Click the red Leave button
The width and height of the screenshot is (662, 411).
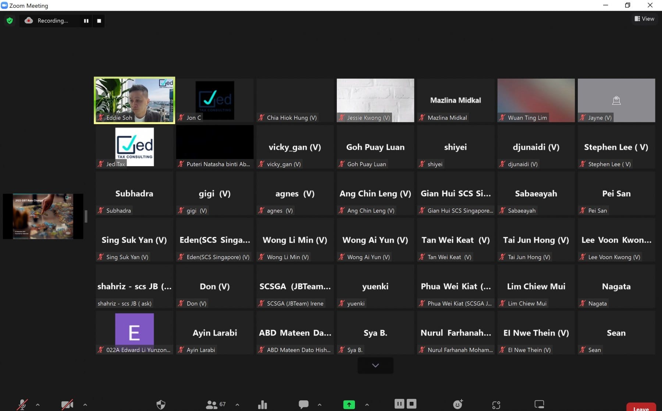641,407
